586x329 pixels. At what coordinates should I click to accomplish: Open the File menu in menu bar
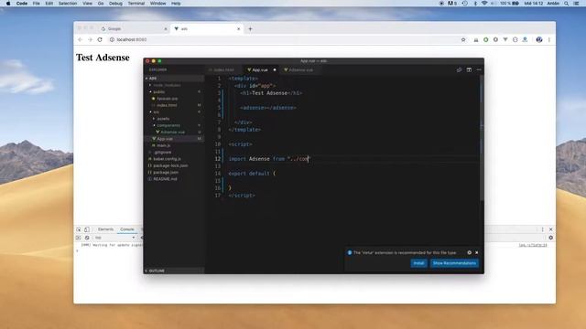click(37, 4)
